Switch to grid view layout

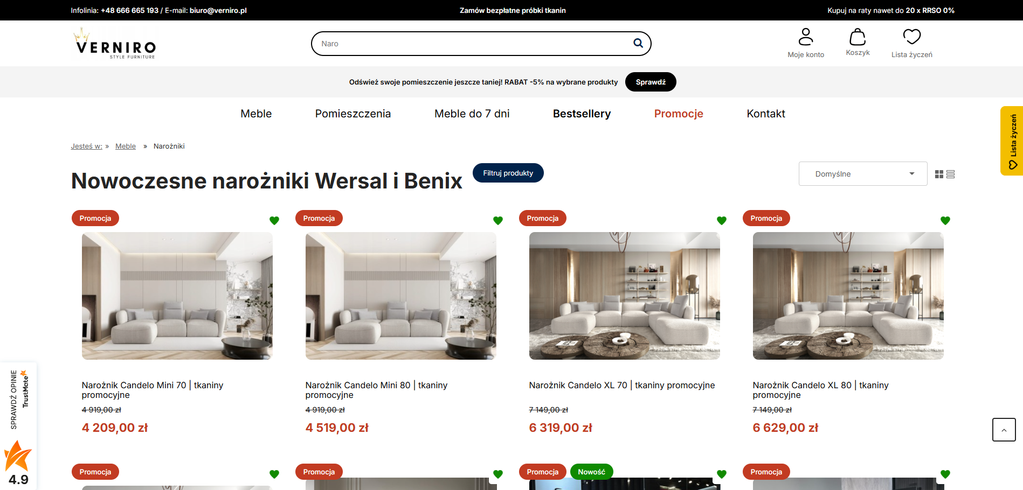tap(939, 173)
